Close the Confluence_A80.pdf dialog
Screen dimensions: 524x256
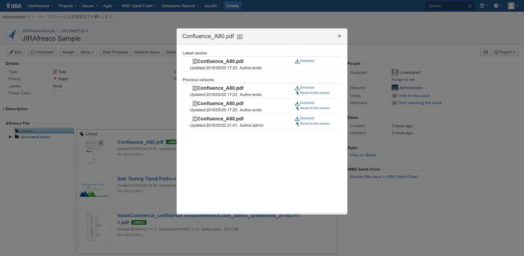(x=339, y=36)
